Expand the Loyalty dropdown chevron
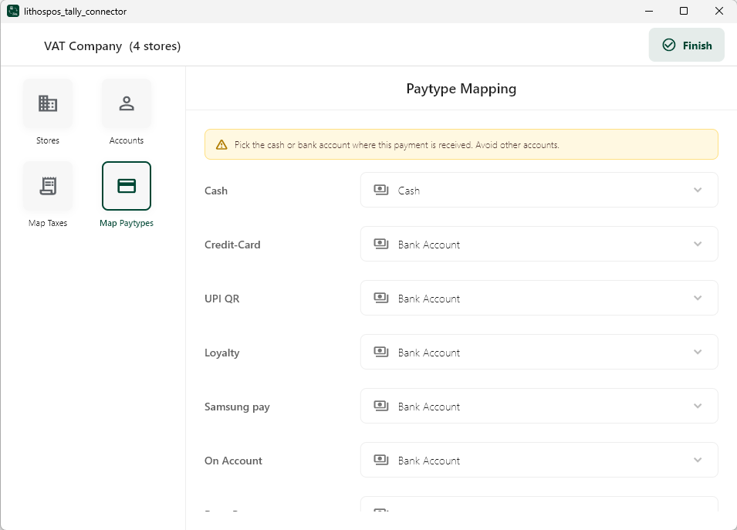Image resolution: width=737 pixels, height=530 pixels. click(698, 352)
